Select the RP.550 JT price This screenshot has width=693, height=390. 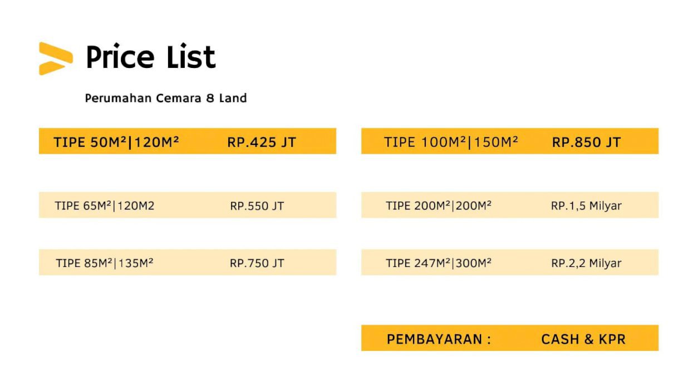[x=257, y=206]
